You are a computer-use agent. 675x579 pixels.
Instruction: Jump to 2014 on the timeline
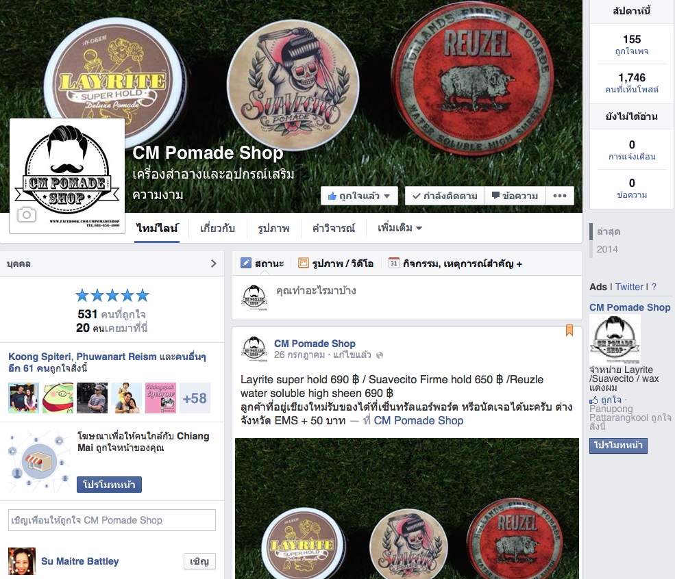click(607, 249)
